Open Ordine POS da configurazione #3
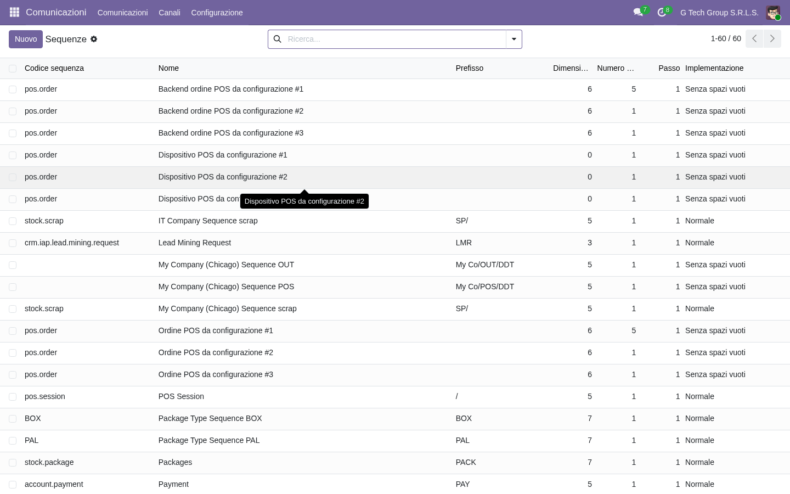This screenshot has width=790, height=494. (216, 374)
